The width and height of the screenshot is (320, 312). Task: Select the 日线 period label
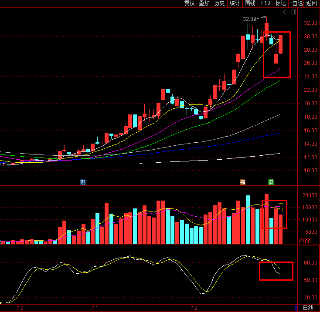[308, 308]
